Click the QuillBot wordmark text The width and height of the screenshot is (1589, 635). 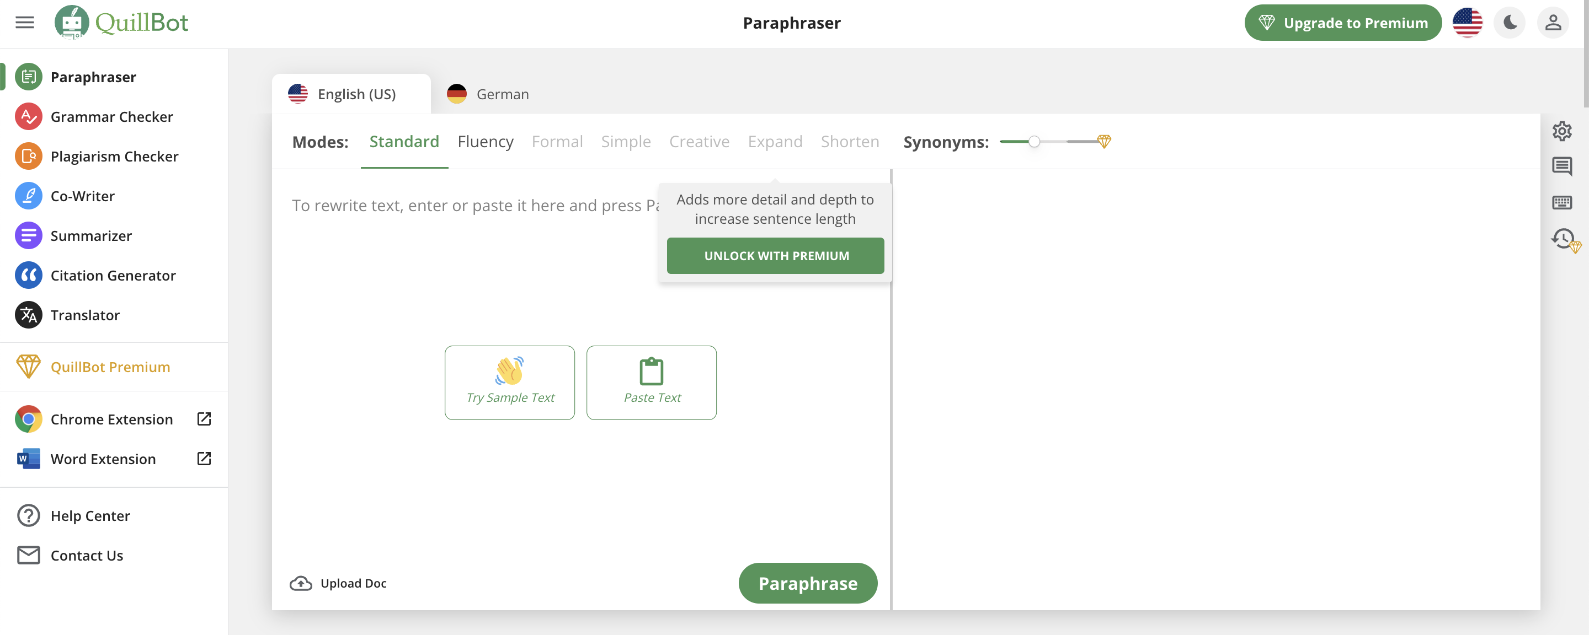(x=142, y=23)
